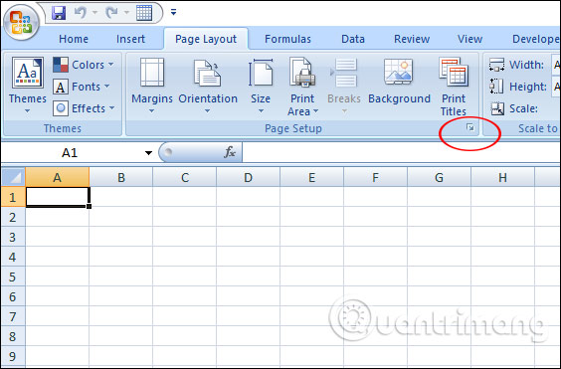Viewport: 561px width, 369px height.
Task: Open the Redo history dropdown arrow
Action: pos(126,13)
